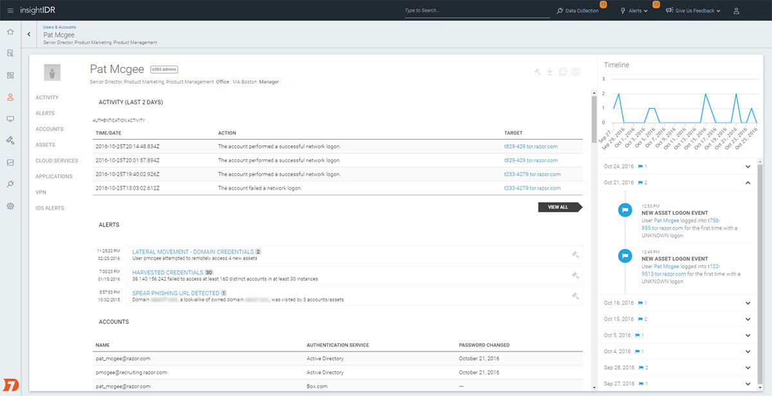Toggle the eye watchlist icon in profile header
772x396 pixels.
[576, 72]
